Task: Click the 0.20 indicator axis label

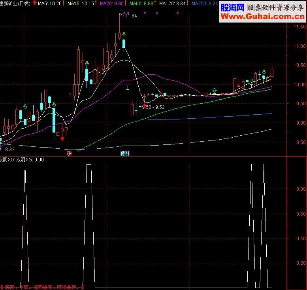Action: (x=301, y=263)
